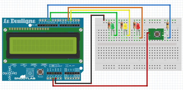Select the resistor next to the red LED

[x=134, y=26]
